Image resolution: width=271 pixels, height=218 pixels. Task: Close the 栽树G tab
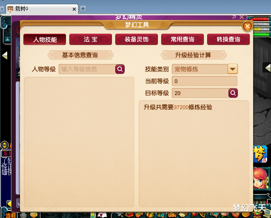pyautogui.click(x=74, y=9)
